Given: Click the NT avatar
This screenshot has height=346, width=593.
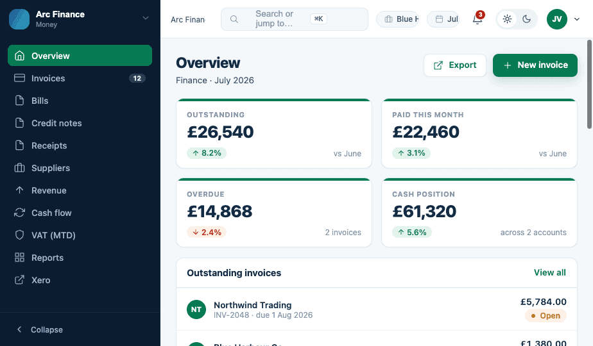Looking at the screenshot, I should pyautogui.click(x=196, y=309).
